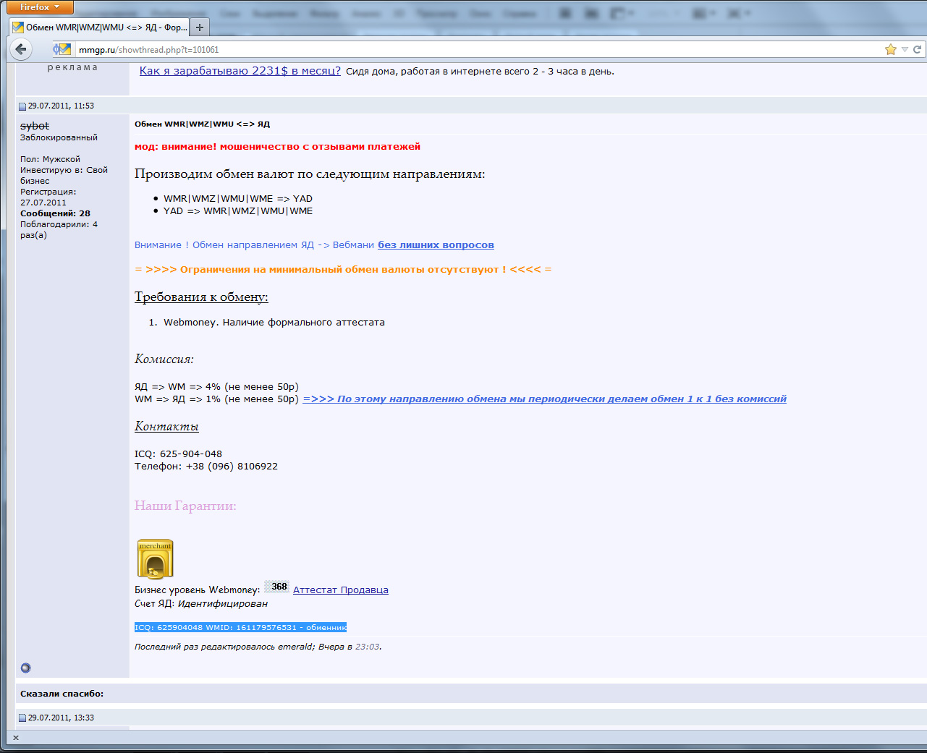Open the profile of user sybot
Screen dimensions: 927x753
(x=35, y=126)
